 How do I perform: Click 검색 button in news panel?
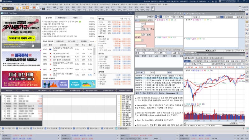point(169,72)
